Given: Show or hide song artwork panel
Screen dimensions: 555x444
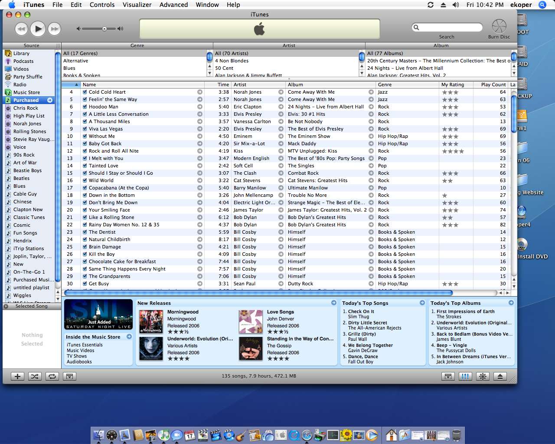Looking at the screenshot, I should (x=69, y=376).
